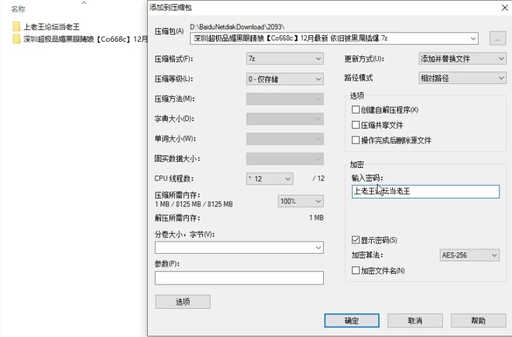This screenshot has width=512, height=337.
Task: Click the browse "..." button beside archive path
Action: coord(497,38)
